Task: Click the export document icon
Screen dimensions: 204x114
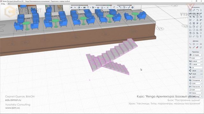Action: 93,8
